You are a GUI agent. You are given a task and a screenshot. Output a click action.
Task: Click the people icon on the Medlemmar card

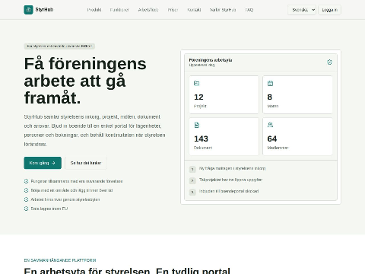[270, 125]
